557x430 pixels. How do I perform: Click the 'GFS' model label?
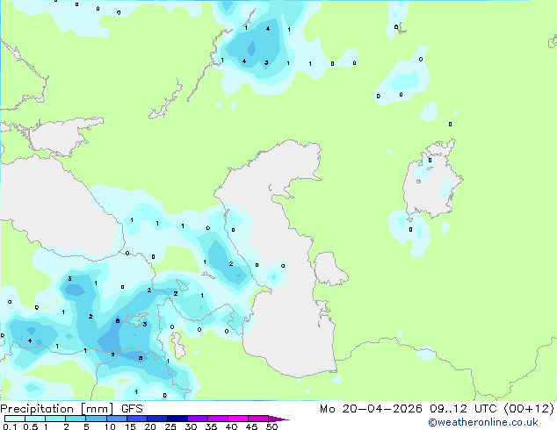coord(132,409)
